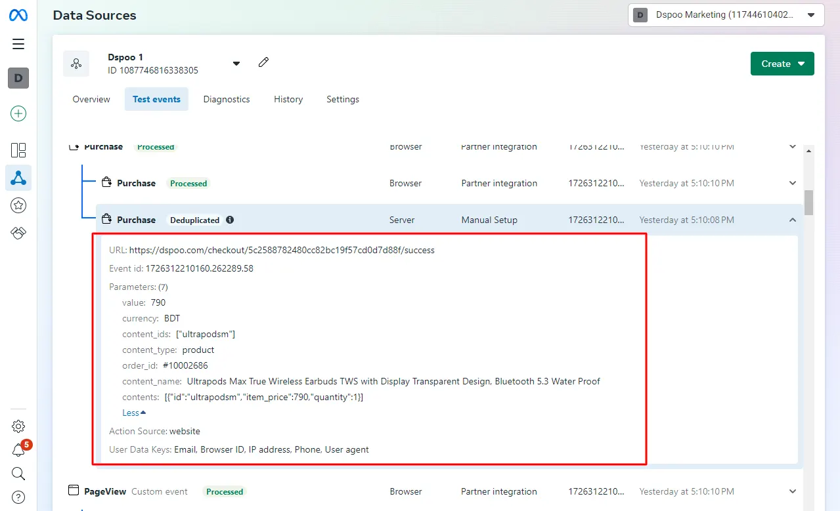Click the checkout success URL text
The image size is (840, 511).
pyautogui.click(x=282, y=250)
